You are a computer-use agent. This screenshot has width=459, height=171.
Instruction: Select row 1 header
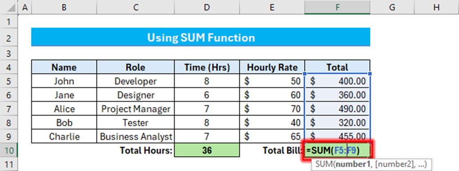pos(9,22)
